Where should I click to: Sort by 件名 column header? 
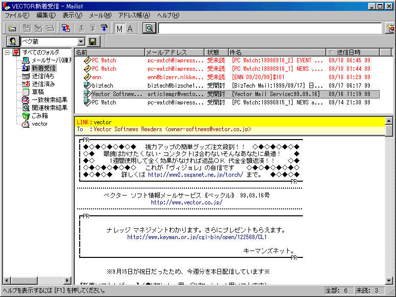pyautogui.click(x=277, y=52)
